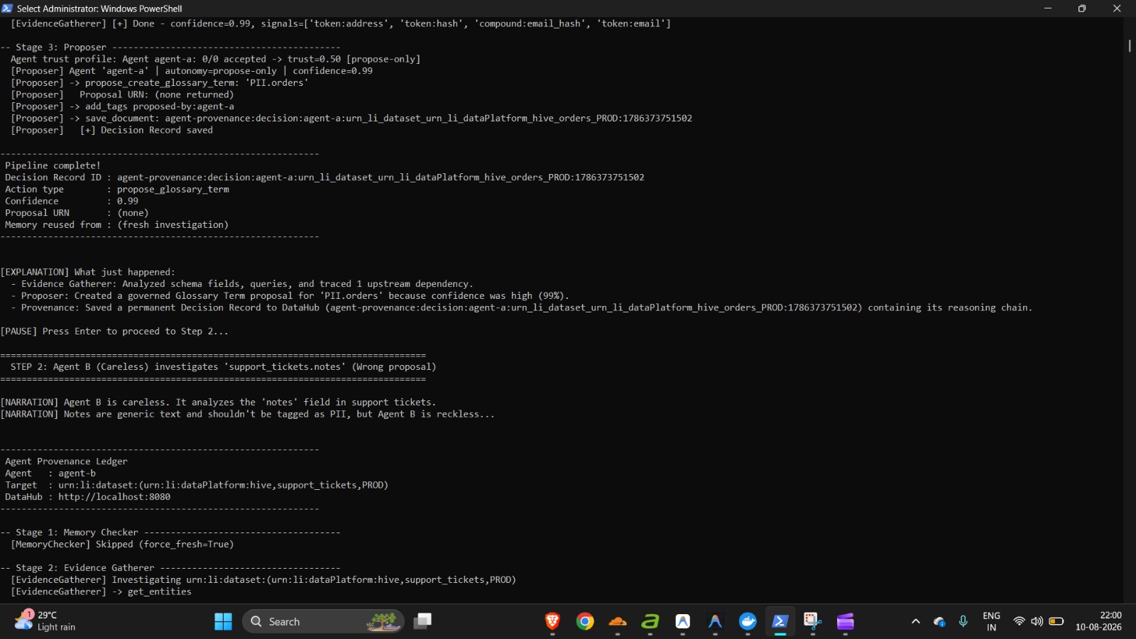
Task: Restore down the PowerShell window
Action: (1082, 9)
